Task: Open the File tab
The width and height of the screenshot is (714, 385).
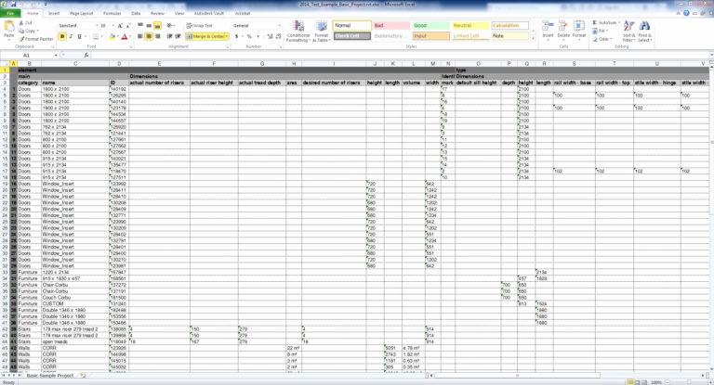Action: [9, 13]
